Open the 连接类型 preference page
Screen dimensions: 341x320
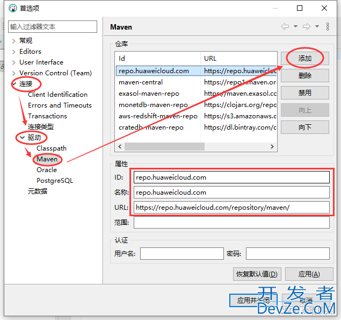pyautogui.click(x=41, y=126)
